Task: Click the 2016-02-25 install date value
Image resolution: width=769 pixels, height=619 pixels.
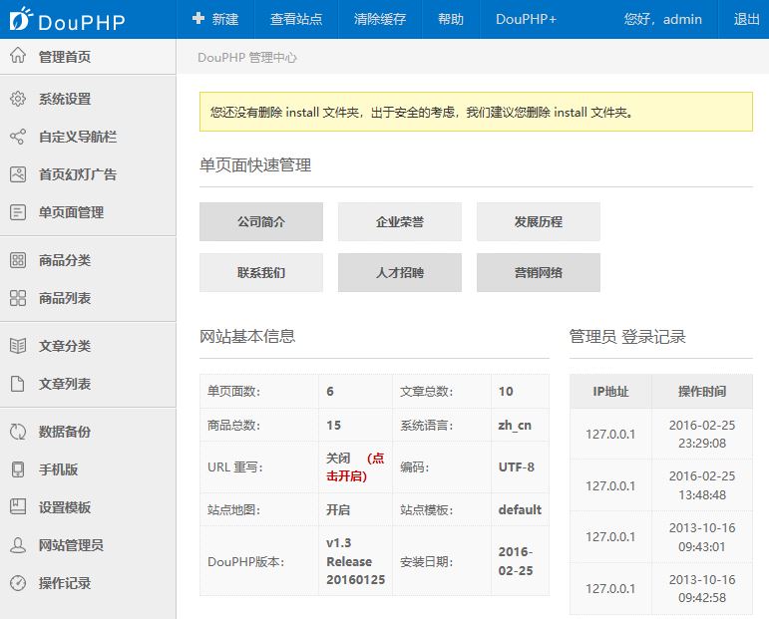Action: click(x=516, y=561)
